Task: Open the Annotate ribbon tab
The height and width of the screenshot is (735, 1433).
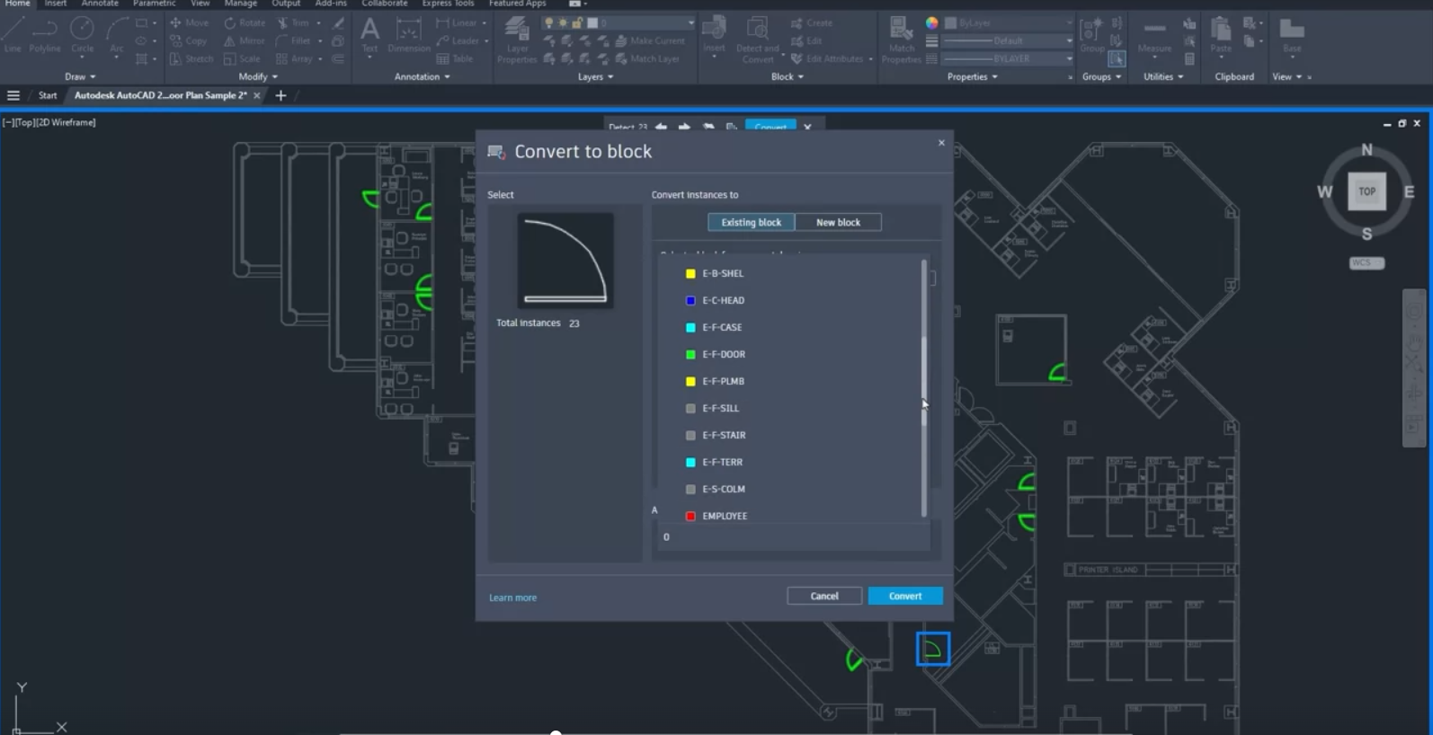Action: [x=100, y=4]
